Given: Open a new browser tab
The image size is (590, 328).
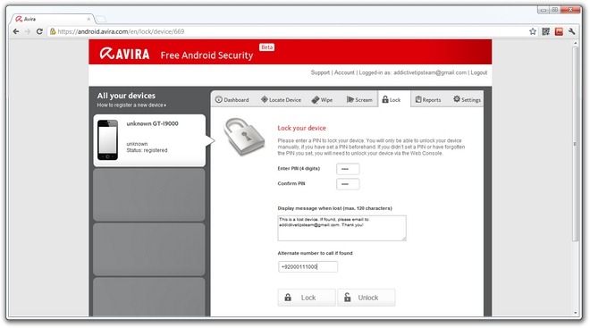Looking at the screenshot, I should [x=101, y=19].
